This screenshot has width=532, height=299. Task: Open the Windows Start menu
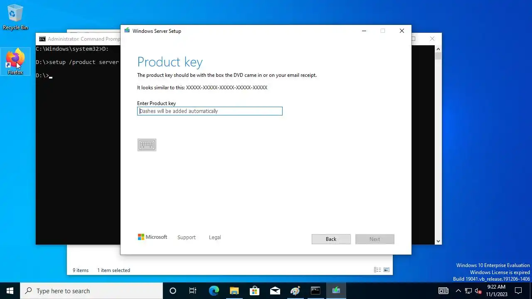(10, 291)
